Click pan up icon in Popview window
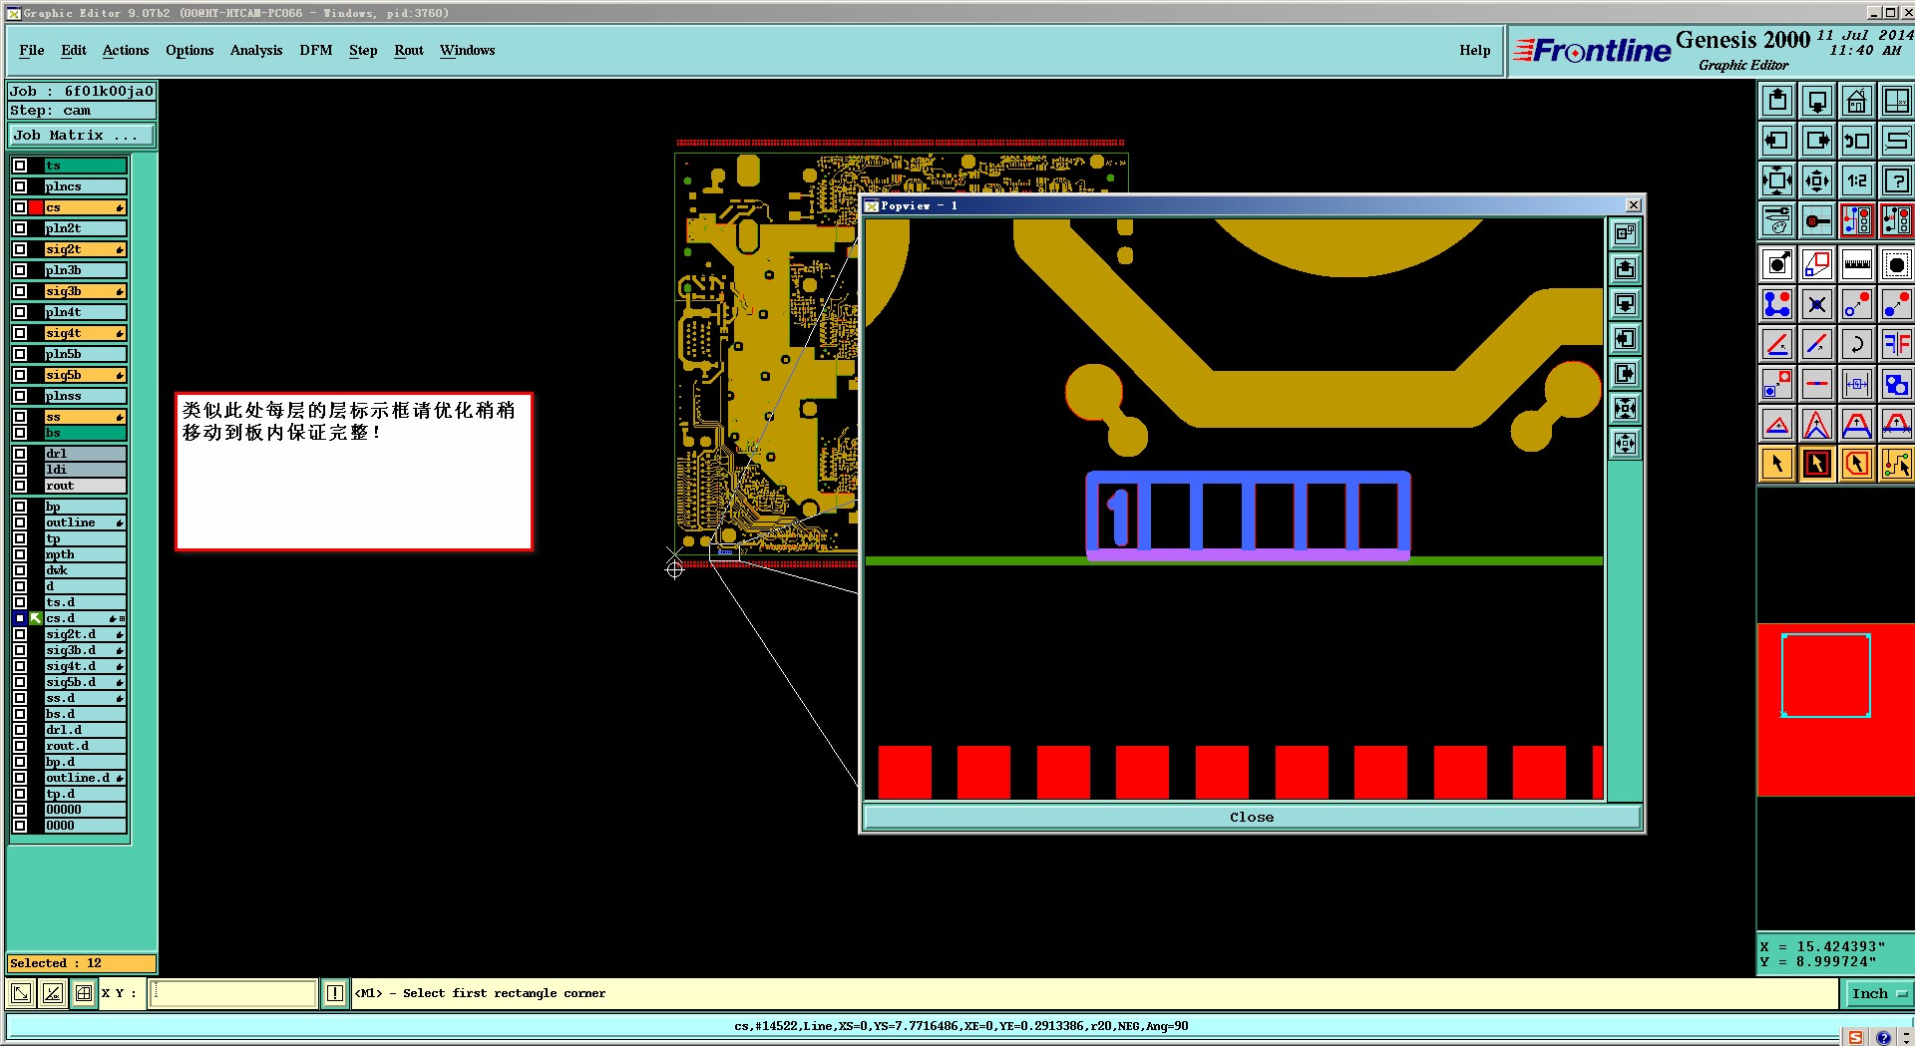Image resolution: width=1915 pixels, height=1046 pixels. coord(1626,269)
